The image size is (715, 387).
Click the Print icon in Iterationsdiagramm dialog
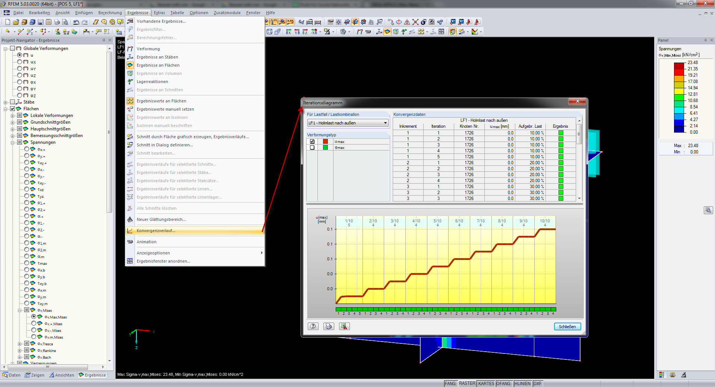[x=329, y=326]
